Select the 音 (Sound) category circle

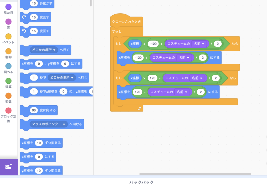click(x=8, y=22)
